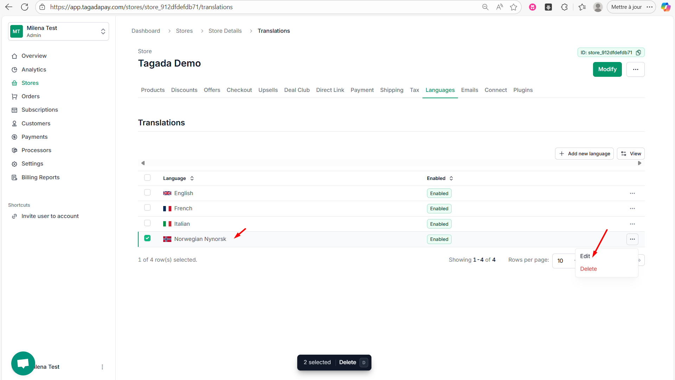The width and height of the screenshot is (675, 380).
Task: Open the Shipping tab
Action: coord(391,90)
